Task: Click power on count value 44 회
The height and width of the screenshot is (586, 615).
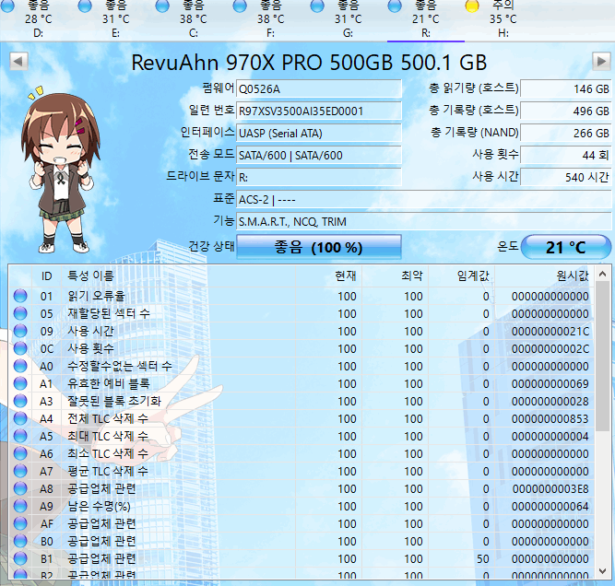Action: (566, 155)
